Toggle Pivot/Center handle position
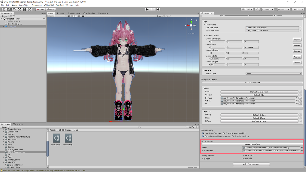Screen dimensions: 306x172 (40, 9)
